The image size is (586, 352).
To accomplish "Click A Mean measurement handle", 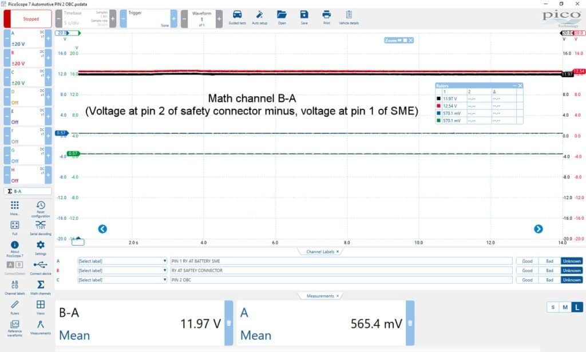I will pos(410,323).
